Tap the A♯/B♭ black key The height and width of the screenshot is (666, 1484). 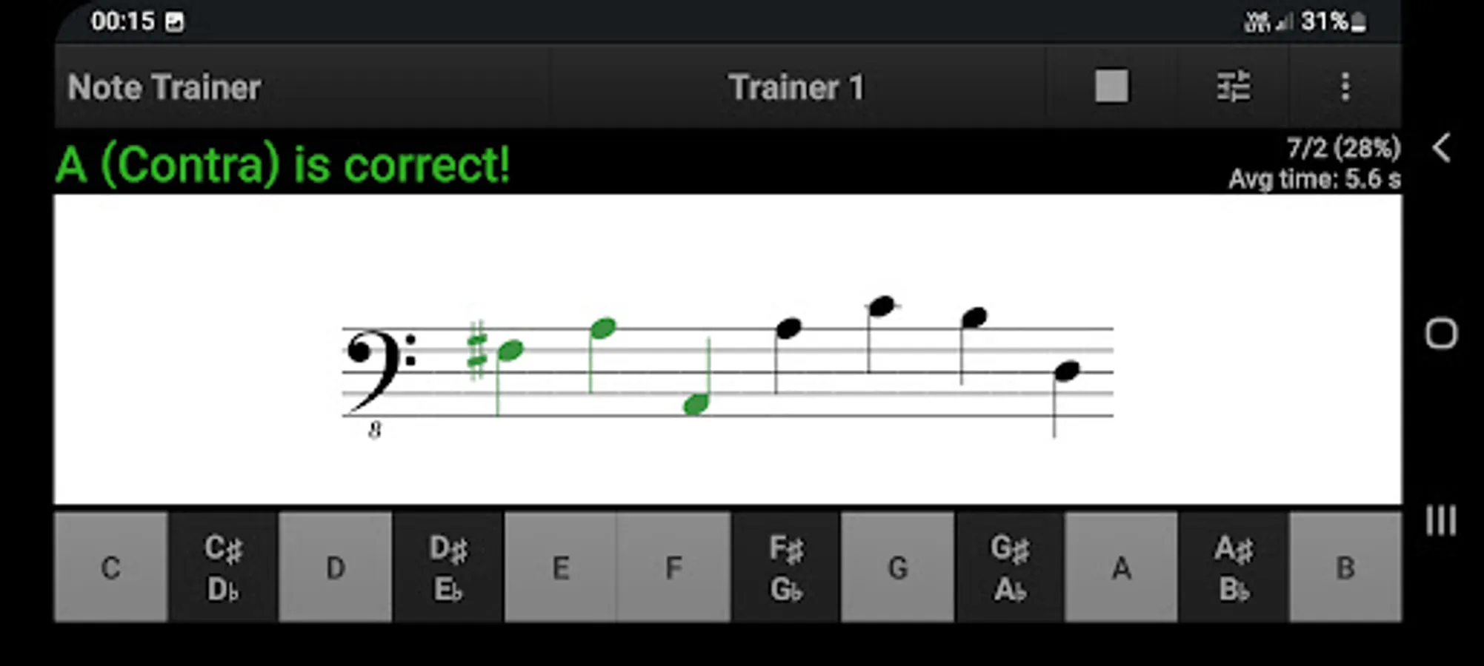pyautogui.click(x=1234, y=568)
